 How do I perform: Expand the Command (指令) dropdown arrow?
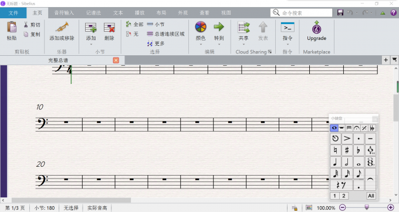tap(288, 44)
